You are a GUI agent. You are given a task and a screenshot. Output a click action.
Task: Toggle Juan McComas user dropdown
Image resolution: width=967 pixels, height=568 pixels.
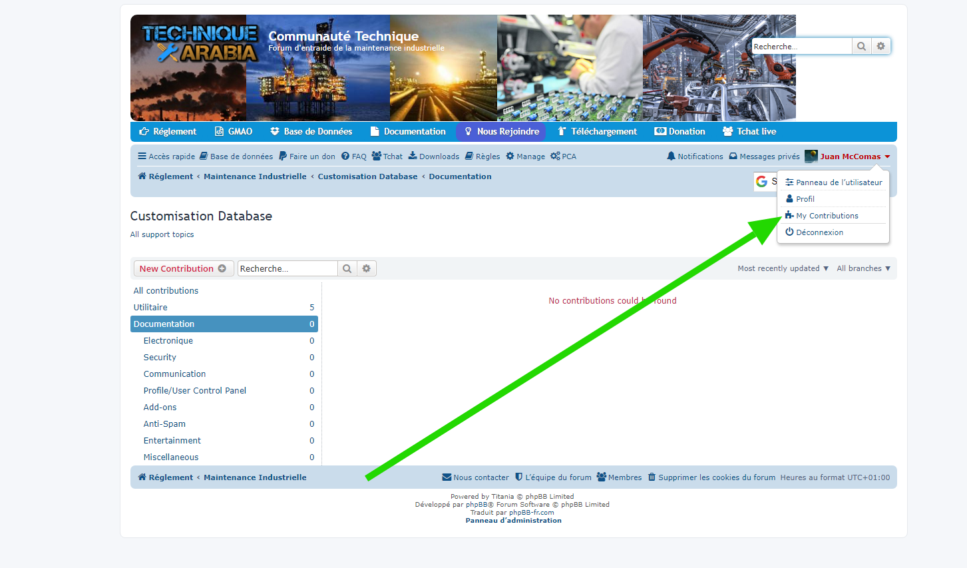click(851, 156)
